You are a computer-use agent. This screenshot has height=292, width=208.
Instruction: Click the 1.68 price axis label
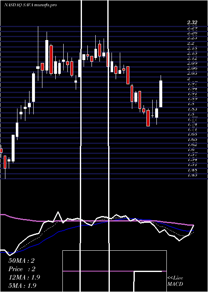192,134
